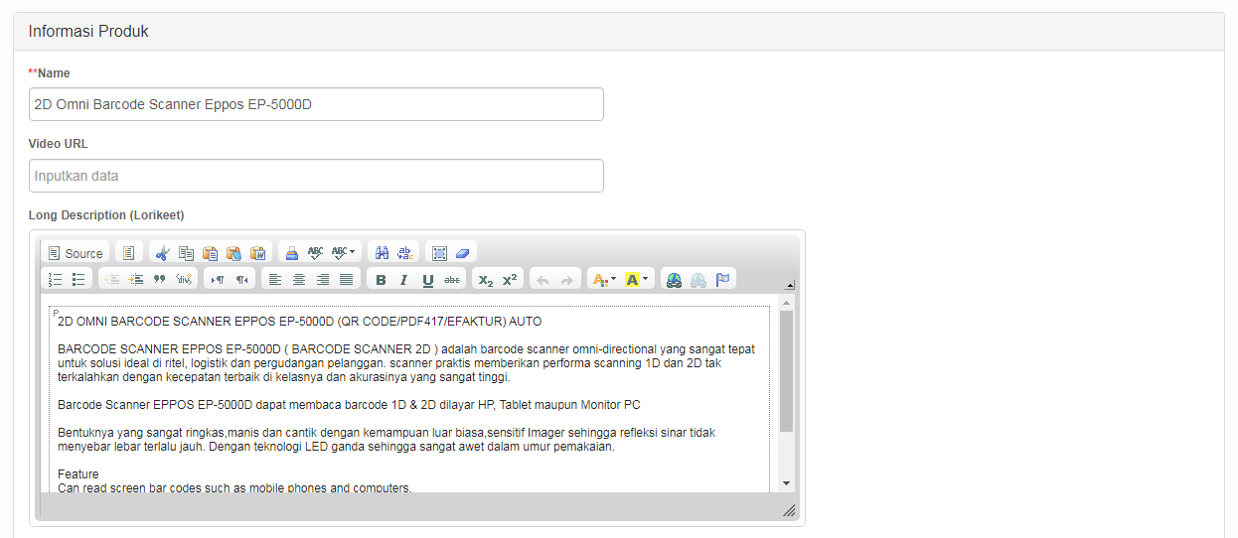This screenshot has width=1238, height=538.
Task: Justify the paragraph text
Action: coord(347,280)
